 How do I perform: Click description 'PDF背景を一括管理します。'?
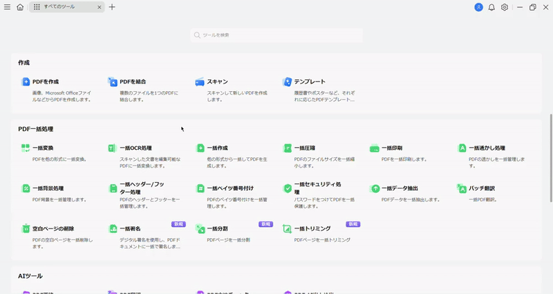59,199
